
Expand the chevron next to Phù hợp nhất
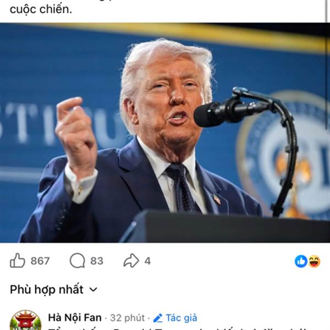click(x=94, y=290)
